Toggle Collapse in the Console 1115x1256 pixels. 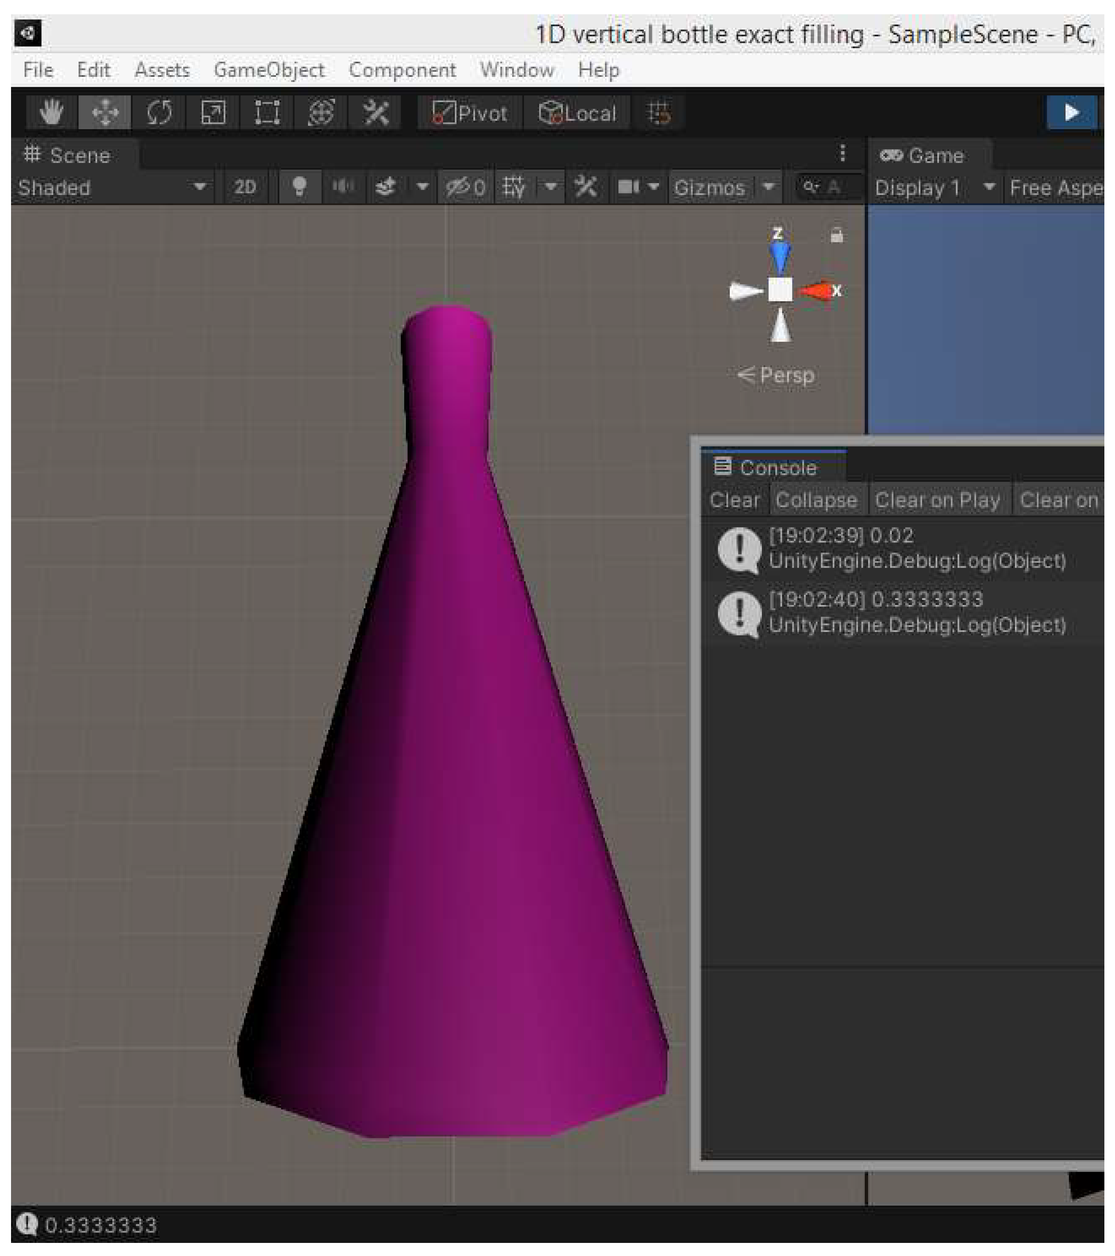point(816,499)
